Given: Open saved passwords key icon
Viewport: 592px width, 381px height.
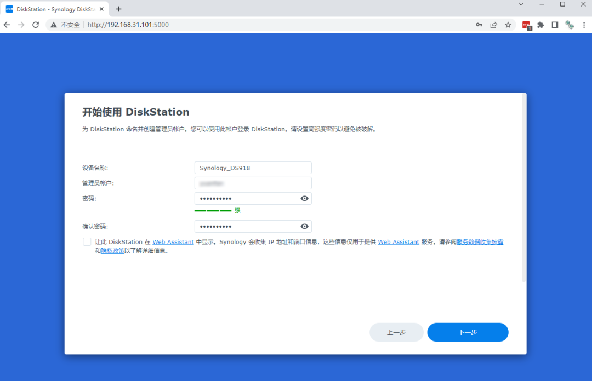Looking at the screenshot, I should click(x=479, y=25).
